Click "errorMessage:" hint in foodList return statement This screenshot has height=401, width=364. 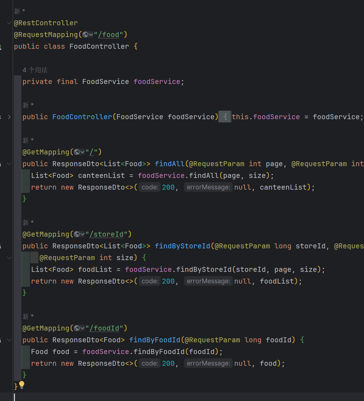point(208,281)
